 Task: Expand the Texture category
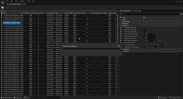(x=121, y=20)
